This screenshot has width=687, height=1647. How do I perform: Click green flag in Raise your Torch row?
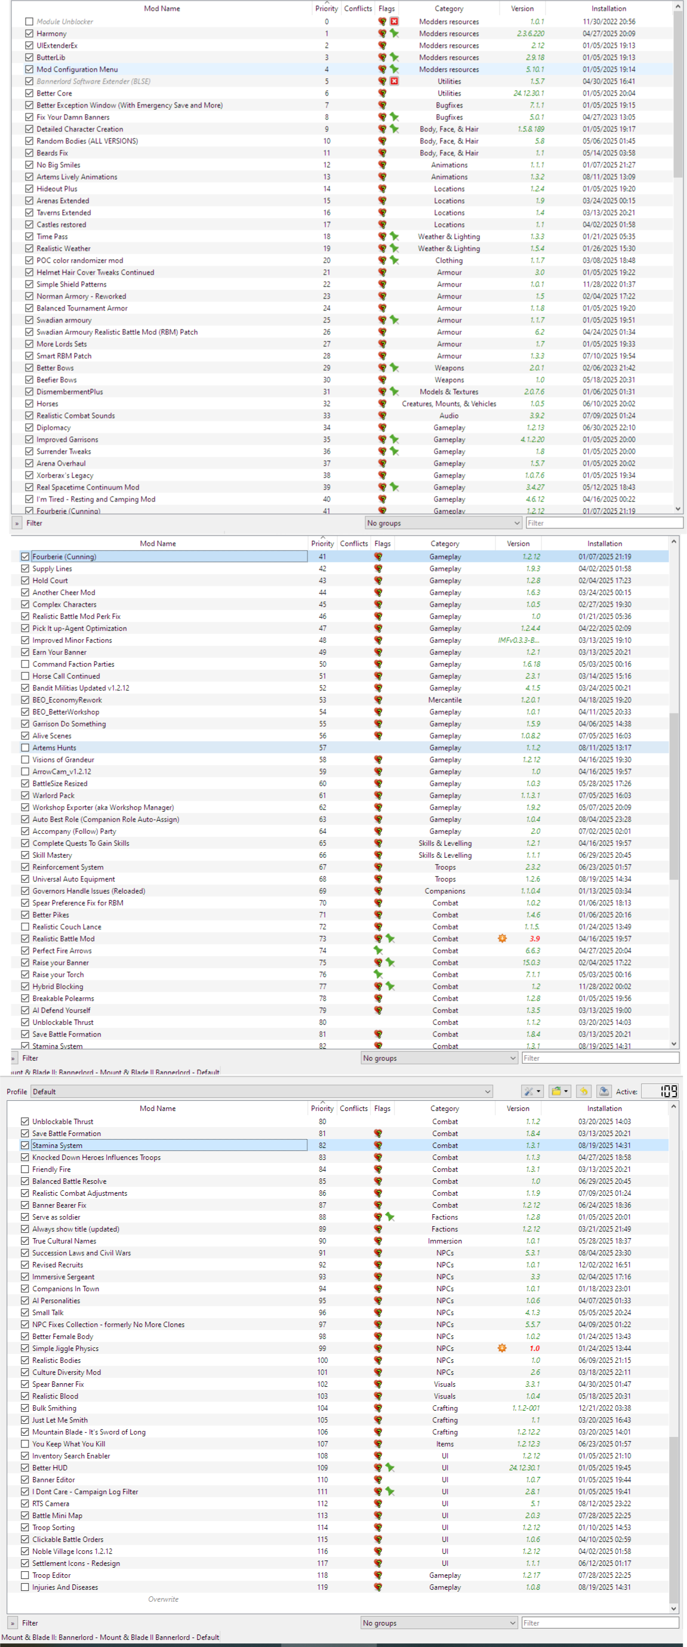click(378, 974)
